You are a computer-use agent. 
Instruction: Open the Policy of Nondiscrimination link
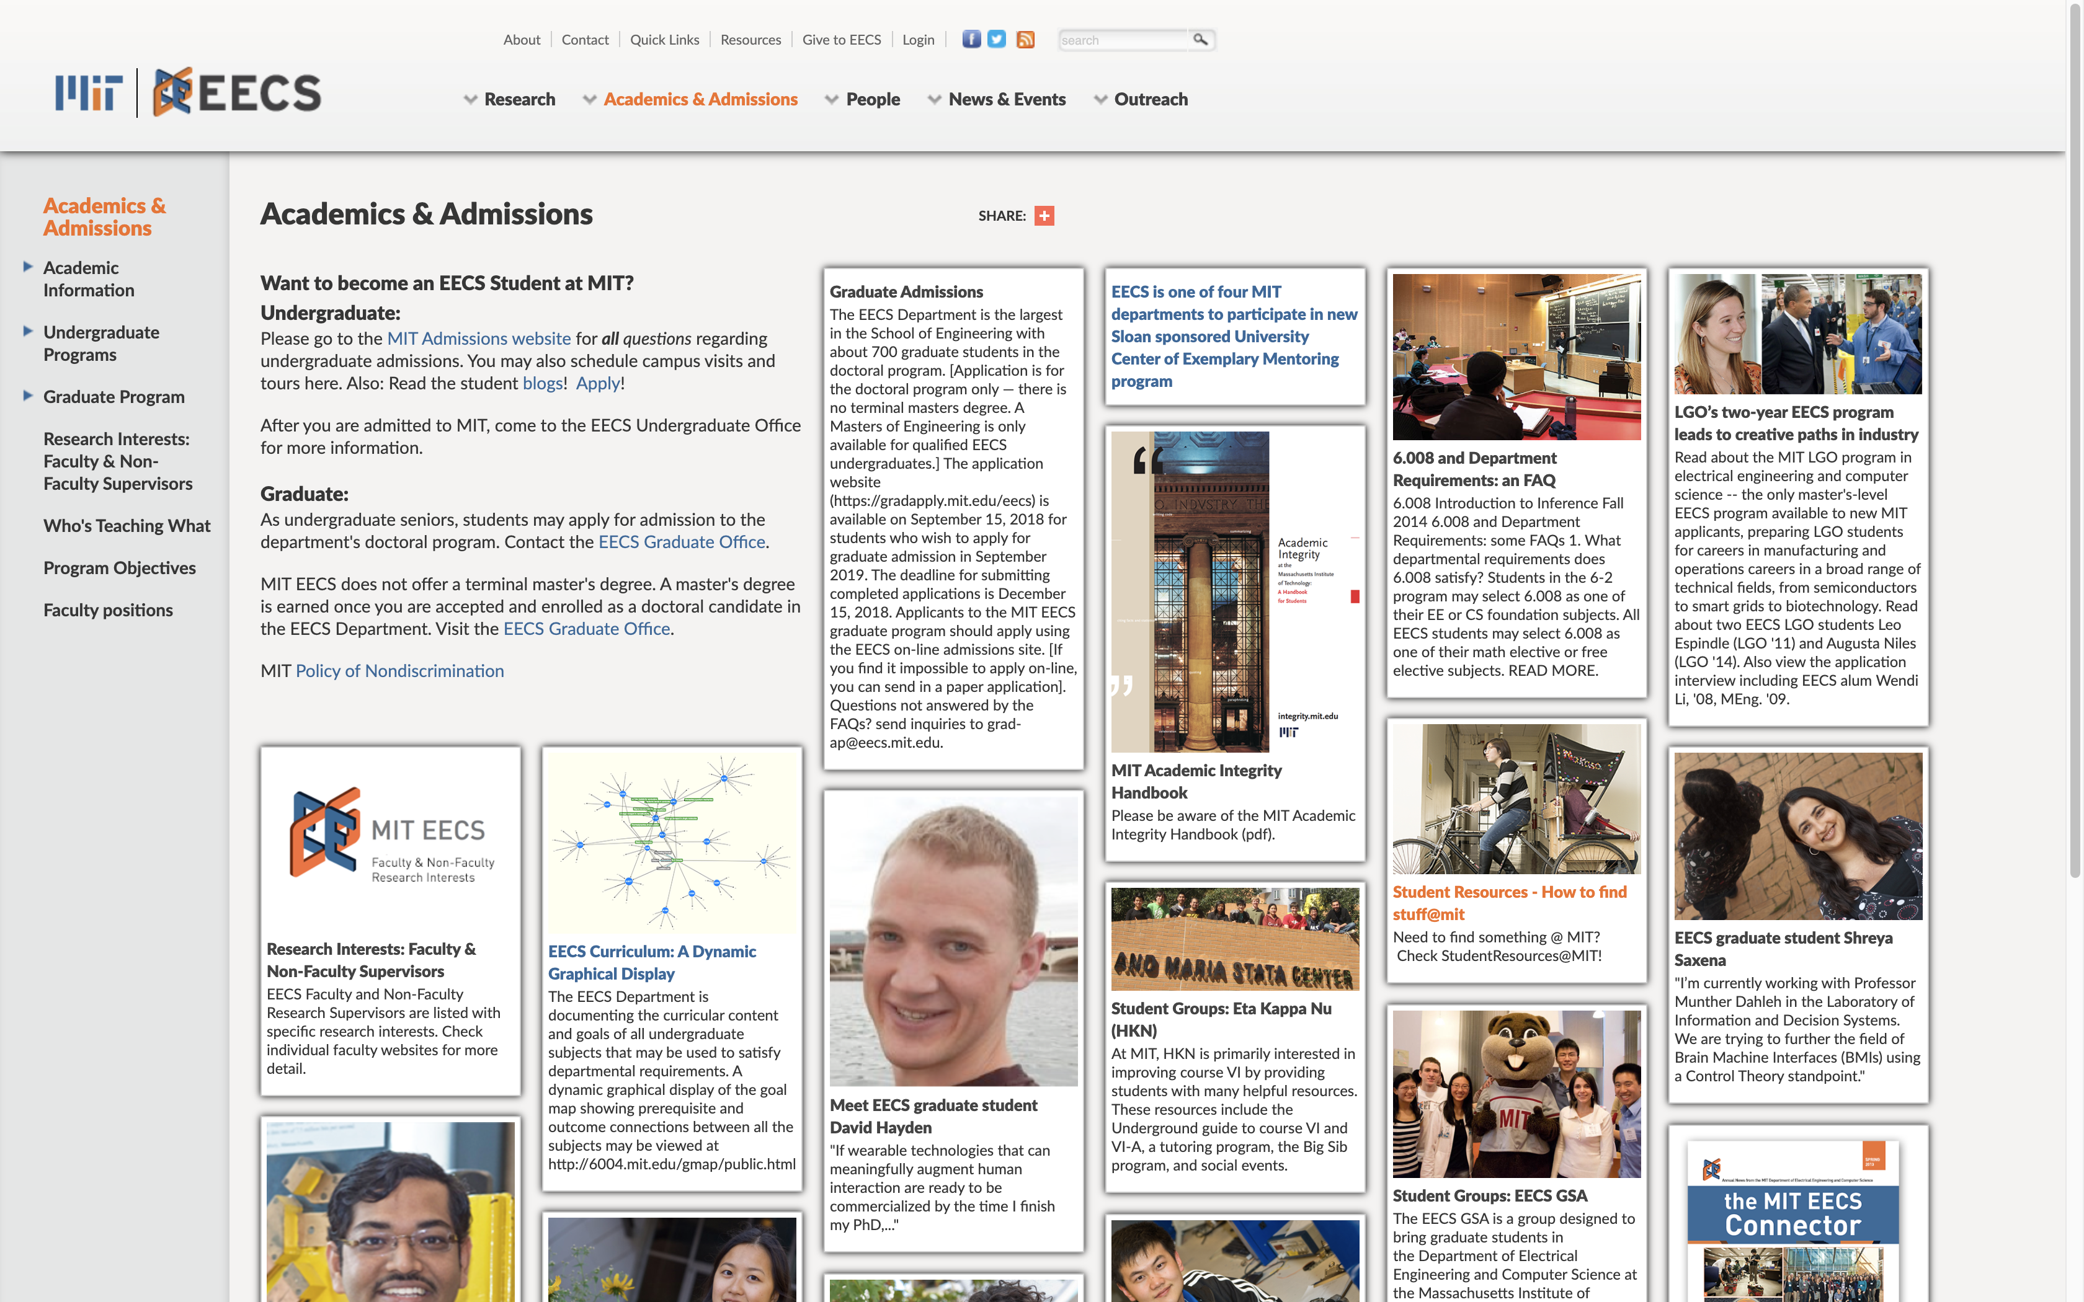pyautogui.click(x=399, y=671)
